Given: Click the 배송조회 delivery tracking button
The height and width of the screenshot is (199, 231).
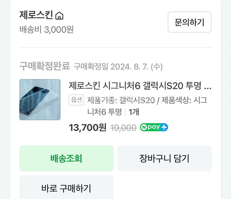Looking at the screenshot, I should coord(66,158).
